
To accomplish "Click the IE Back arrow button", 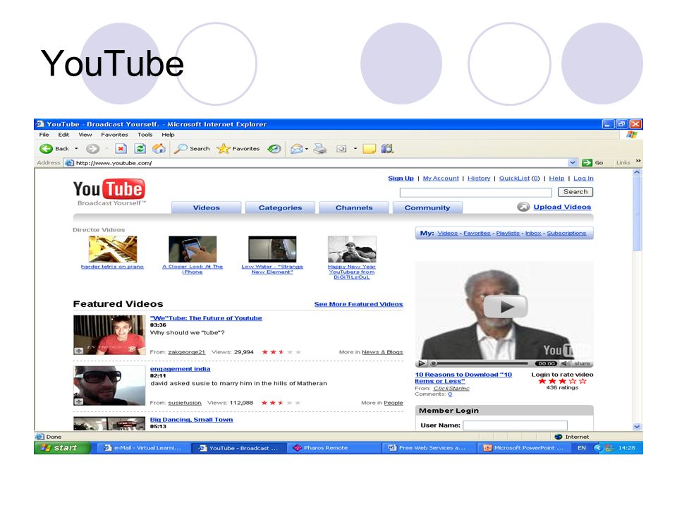I will click(46, 149).
